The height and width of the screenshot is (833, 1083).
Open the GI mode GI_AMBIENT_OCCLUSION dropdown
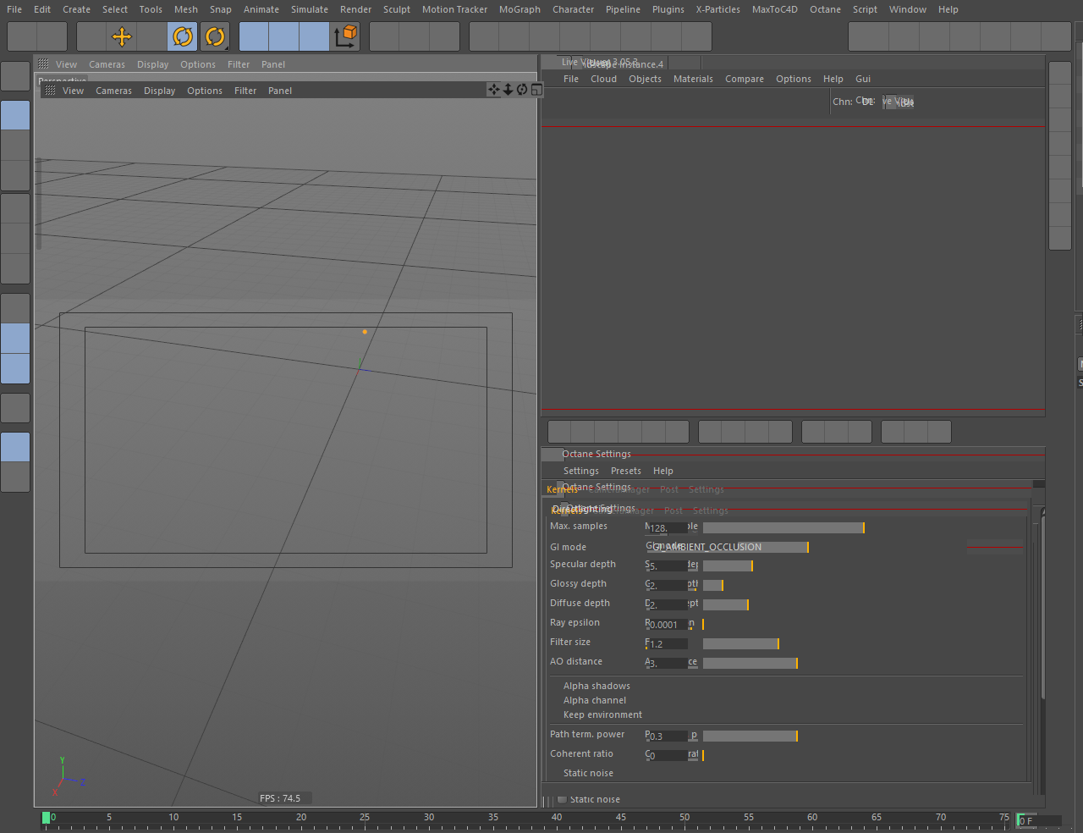click(728, 547)
